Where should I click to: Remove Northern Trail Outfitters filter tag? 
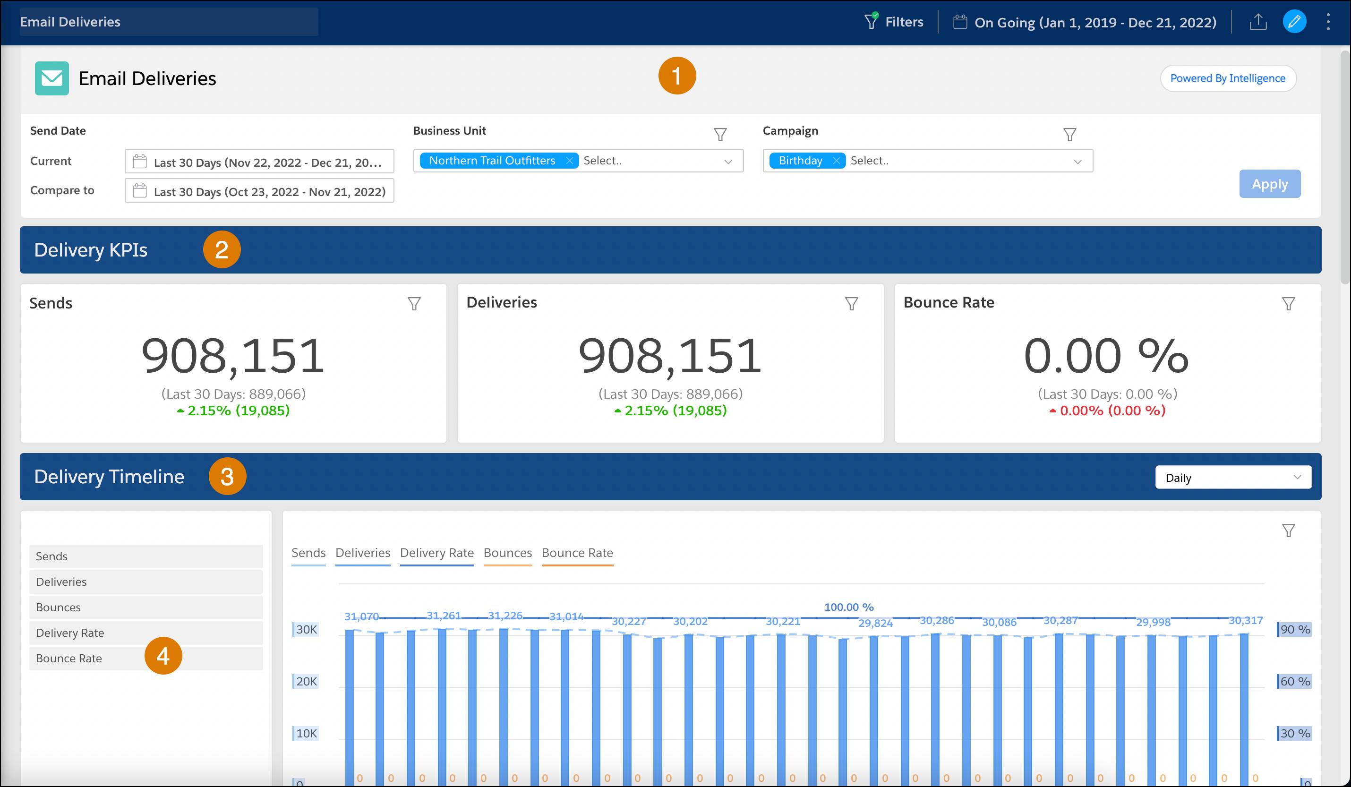click(568, 161)
